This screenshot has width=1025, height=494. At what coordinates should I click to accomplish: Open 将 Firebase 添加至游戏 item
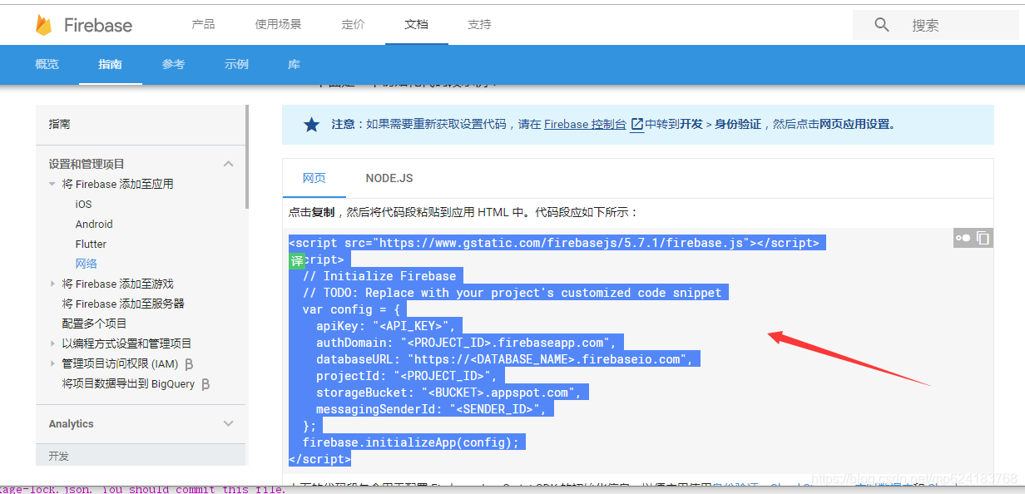coord(117,284)
